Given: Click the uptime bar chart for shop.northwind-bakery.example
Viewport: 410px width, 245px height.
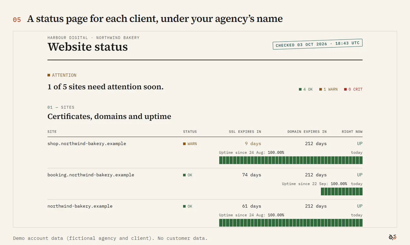Looking at the screenshot, I should 291,160.
